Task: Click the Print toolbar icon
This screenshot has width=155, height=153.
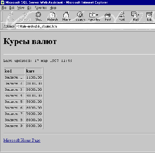Action: (x=108, y=15)
